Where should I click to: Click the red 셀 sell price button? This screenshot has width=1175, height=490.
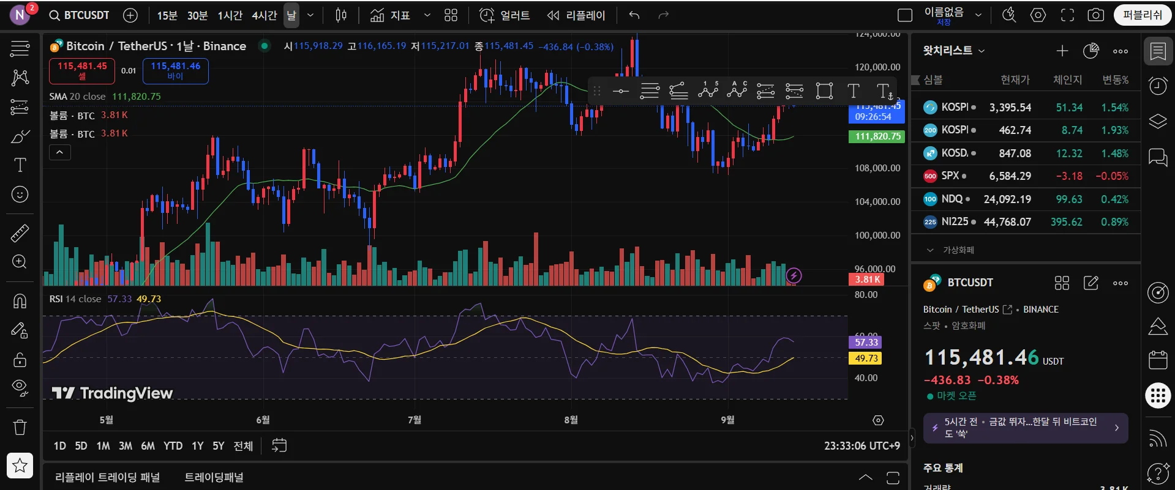pyautogui.click(x=82, y=71)
